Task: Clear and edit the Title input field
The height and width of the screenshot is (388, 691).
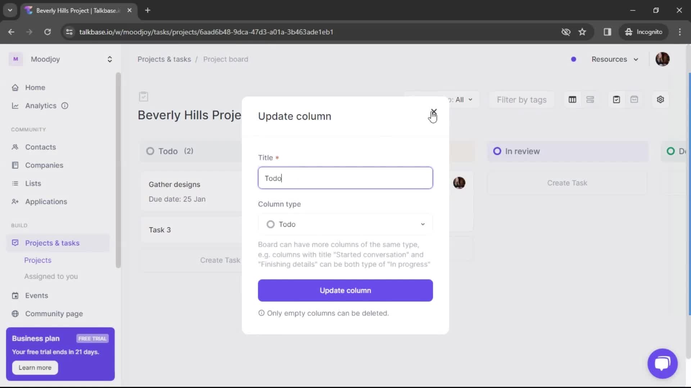Action: tap(345, 178)
